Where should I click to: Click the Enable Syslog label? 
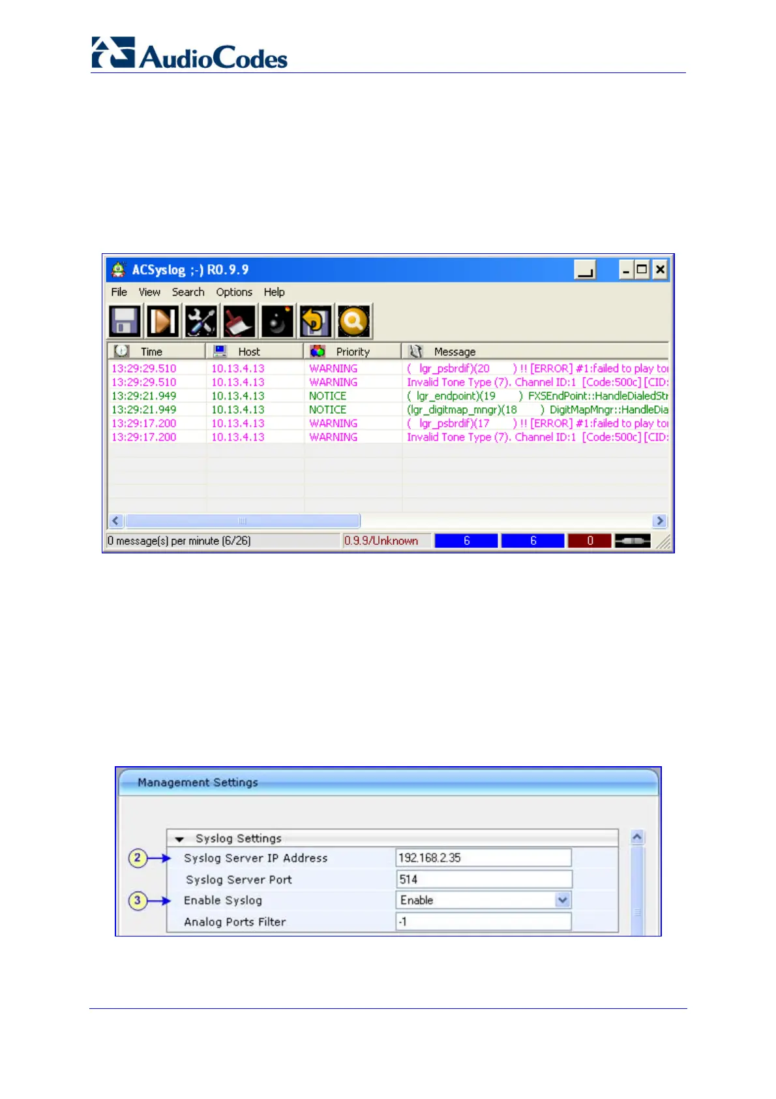[223, 900]
